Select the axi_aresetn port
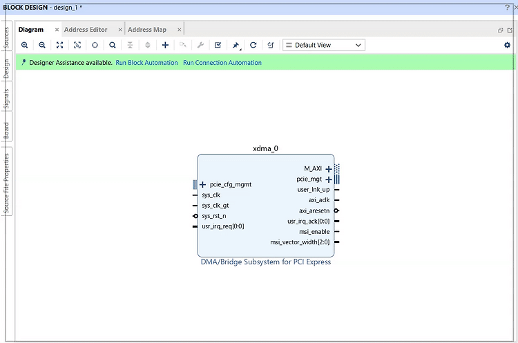The width and height of the screenshot is (518, 343). (314, 210)
